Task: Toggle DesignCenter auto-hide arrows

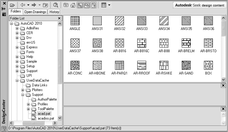Action: 4,9
